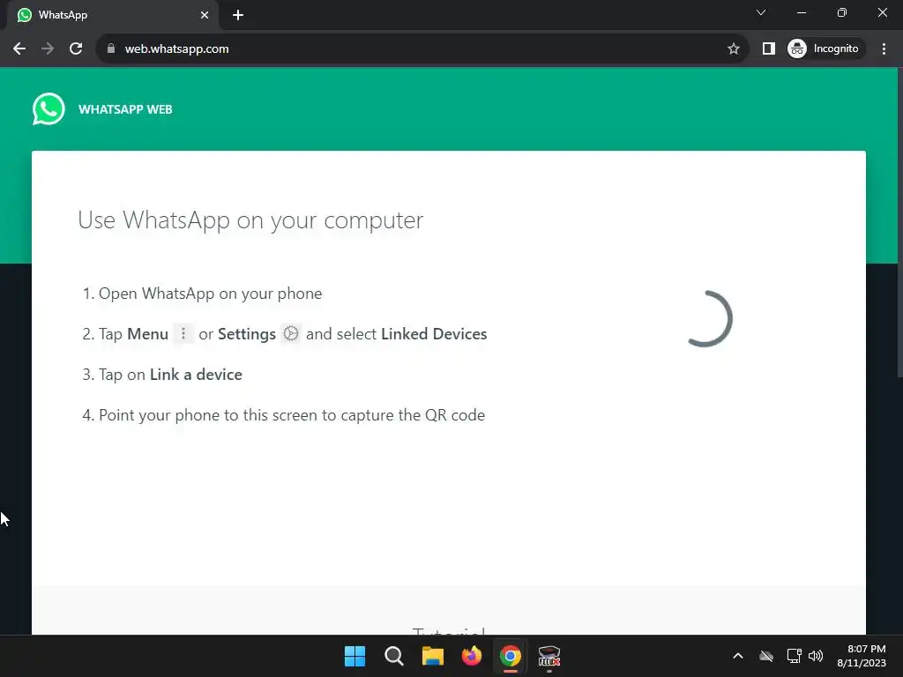Show hidden system tray icons
903x677 pixels.
pyautogui.click(x=738, y=656)
